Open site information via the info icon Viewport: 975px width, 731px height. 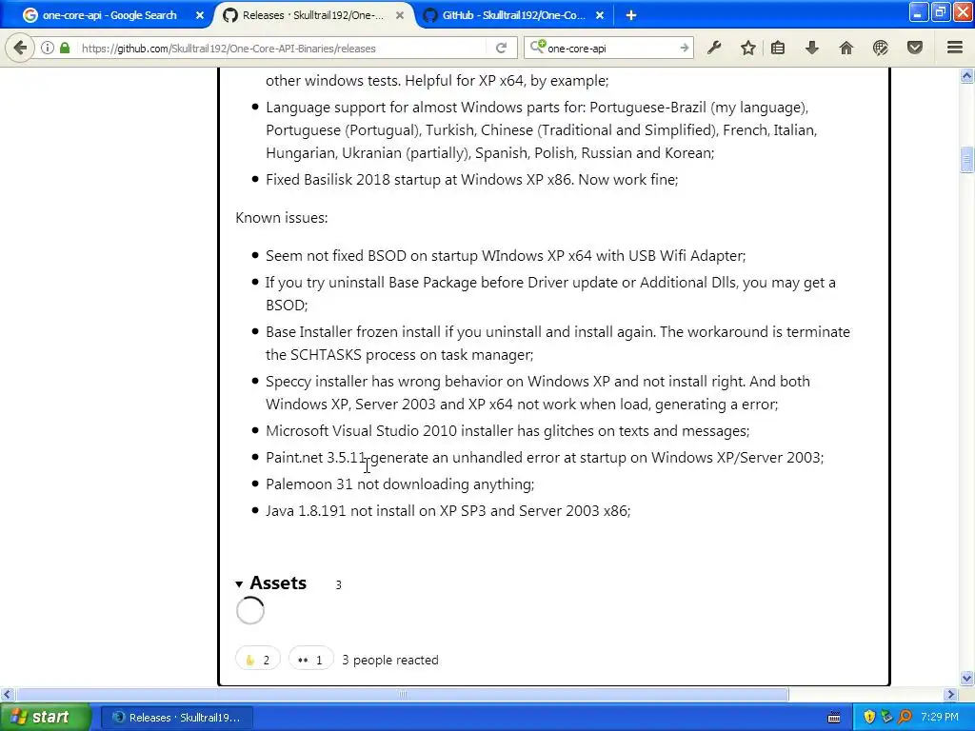[48, 48]
